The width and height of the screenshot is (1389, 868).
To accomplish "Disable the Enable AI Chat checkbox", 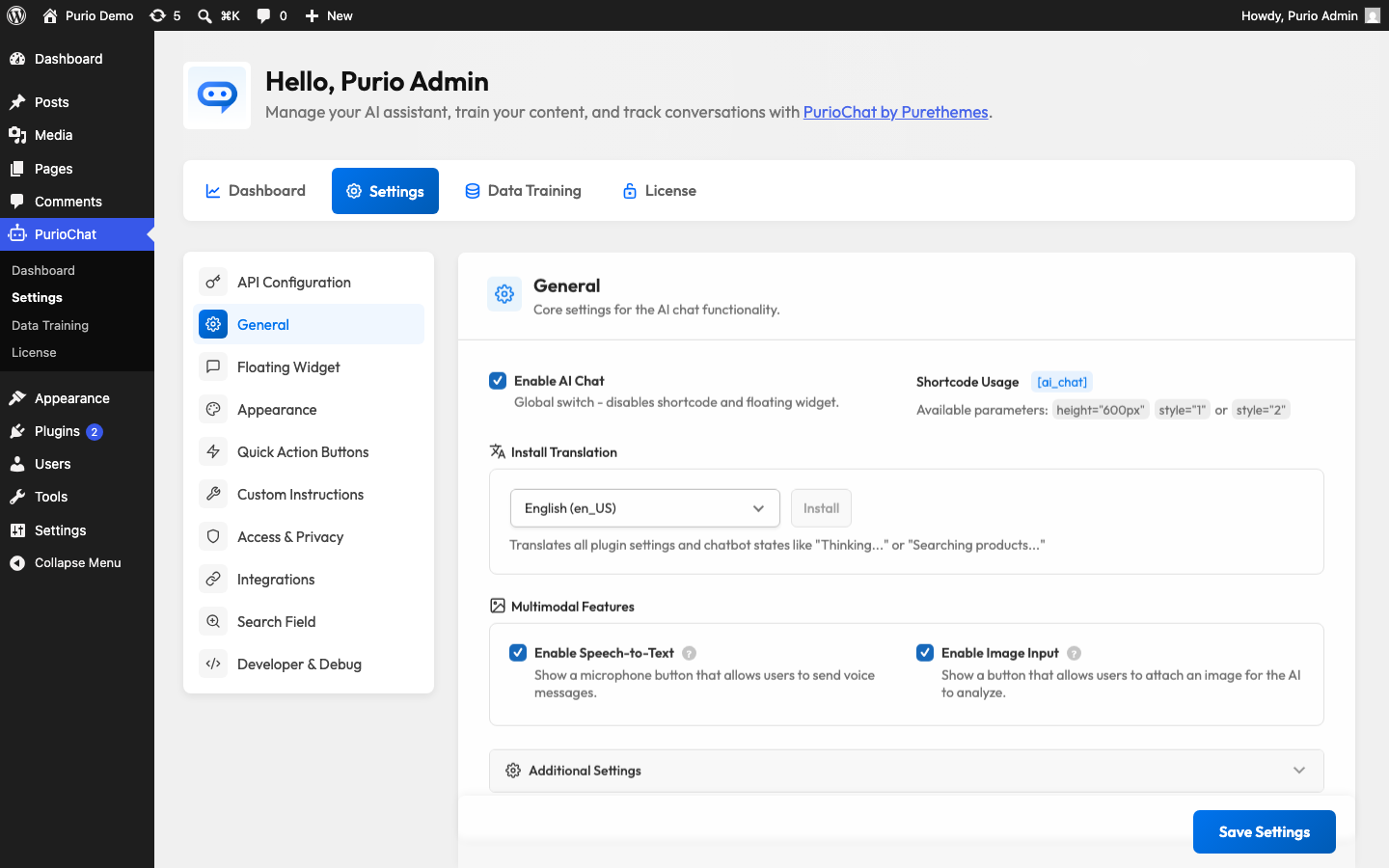I will 498,381.
